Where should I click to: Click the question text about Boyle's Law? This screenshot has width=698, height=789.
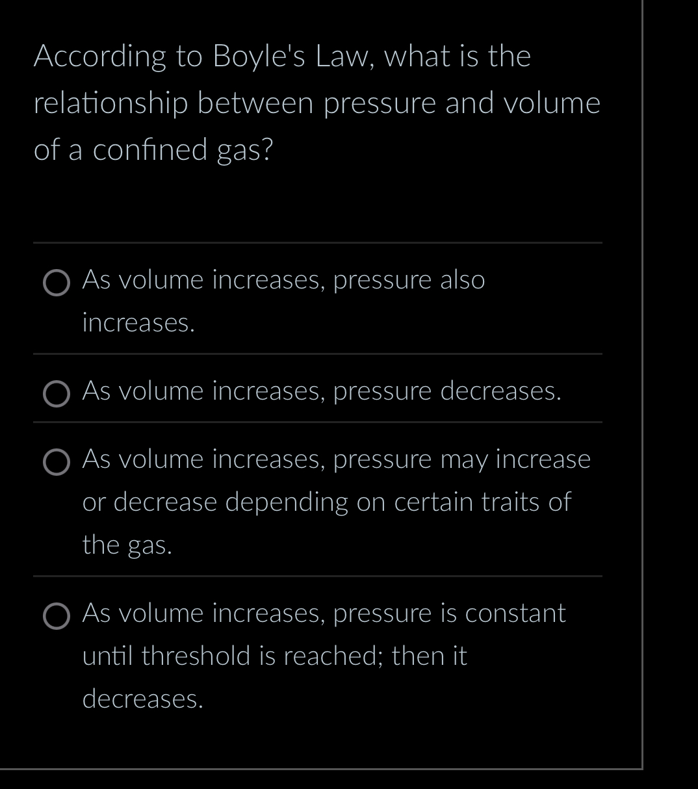317,103
